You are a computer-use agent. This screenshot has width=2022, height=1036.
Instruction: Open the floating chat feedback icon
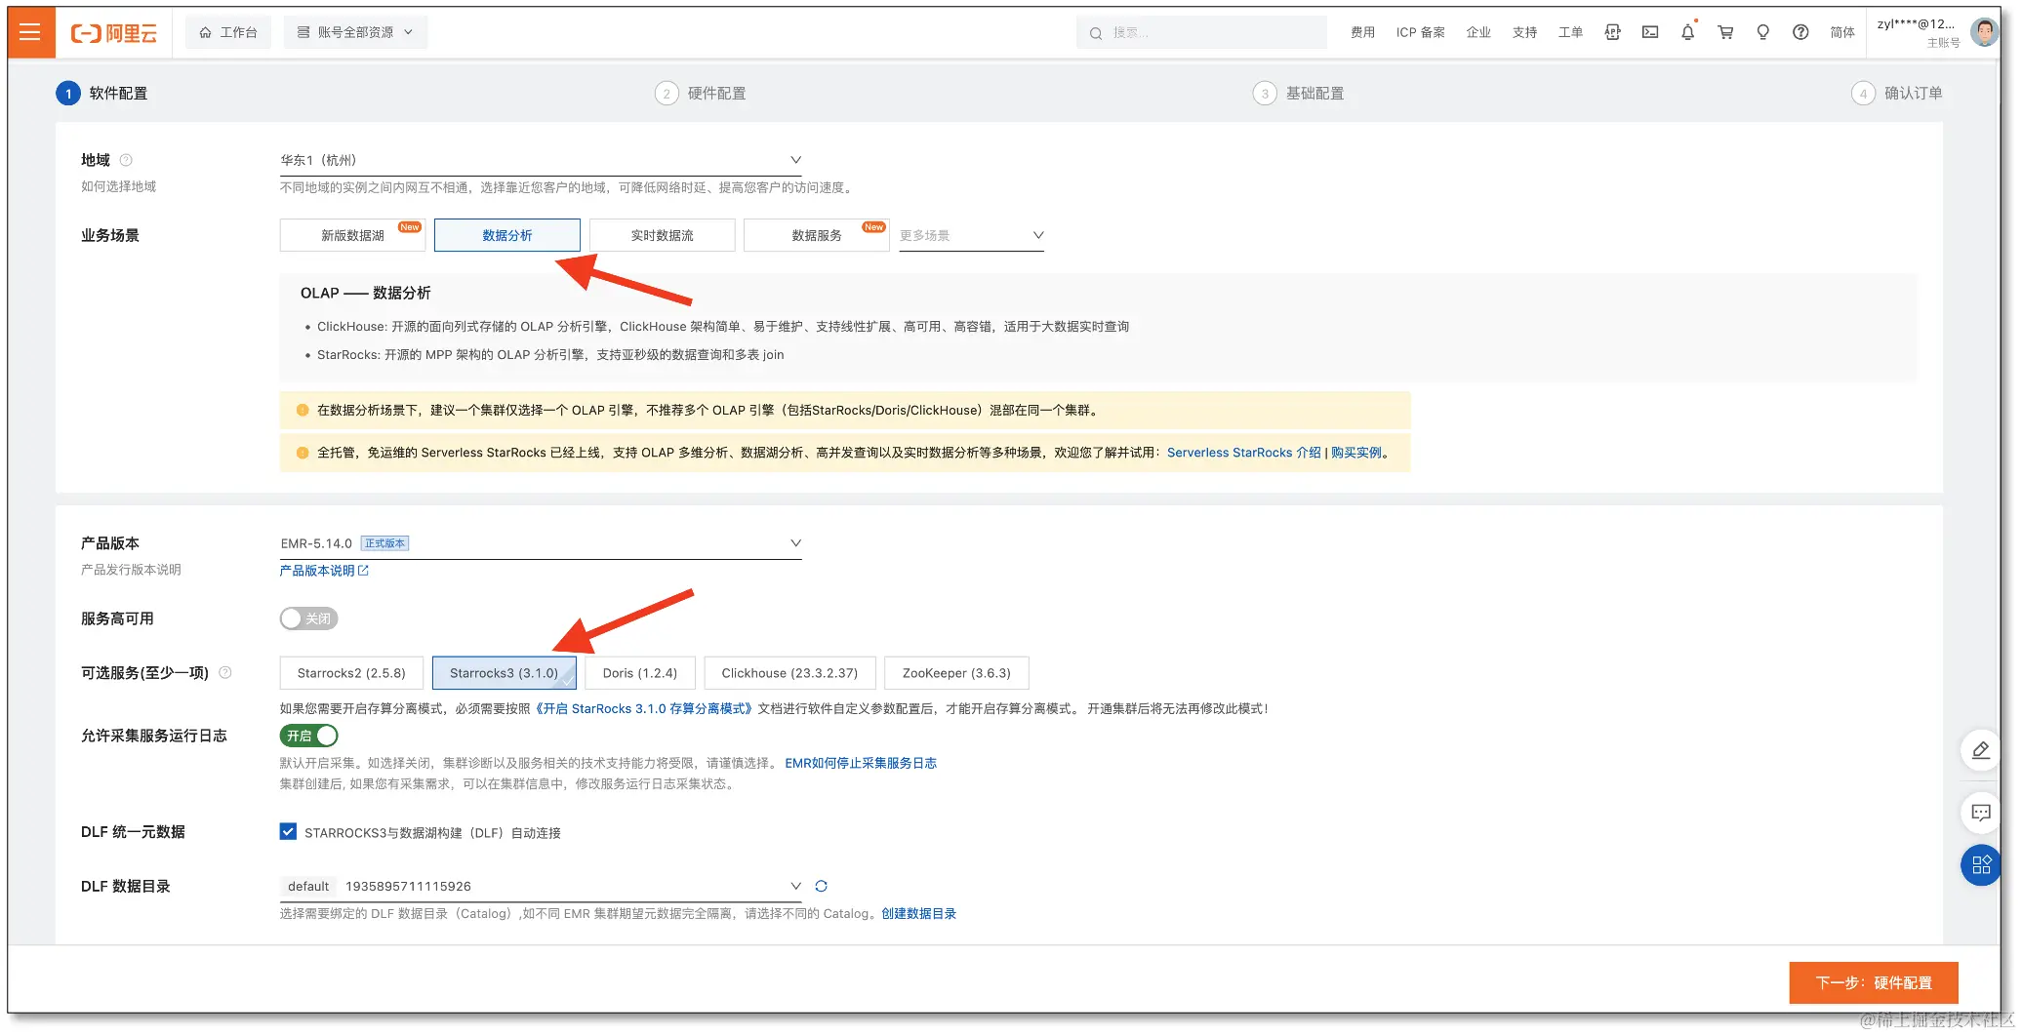click(x=1980, y=812)
